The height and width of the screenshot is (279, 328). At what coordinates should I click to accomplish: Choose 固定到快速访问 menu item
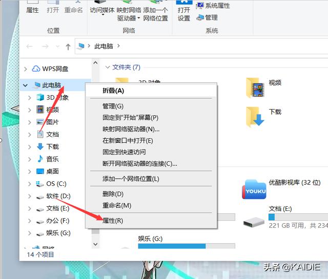151,152
